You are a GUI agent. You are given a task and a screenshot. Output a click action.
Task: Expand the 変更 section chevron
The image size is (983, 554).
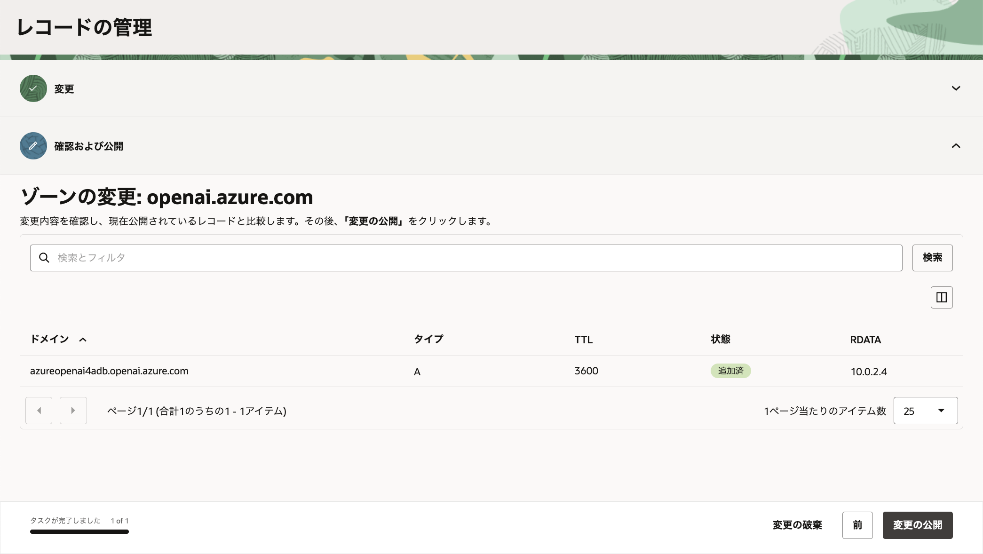[956, 88]
